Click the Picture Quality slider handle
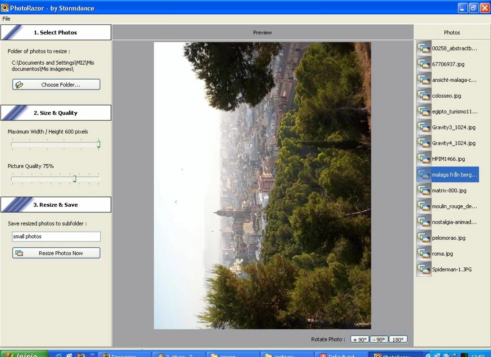Screen dimensions: 491x357 [75, 178]
